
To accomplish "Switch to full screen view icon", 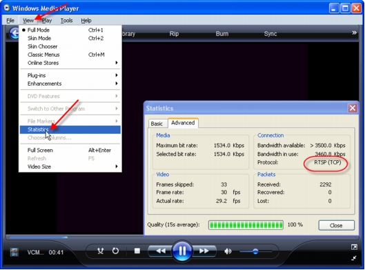I will [x=354, y=247].
